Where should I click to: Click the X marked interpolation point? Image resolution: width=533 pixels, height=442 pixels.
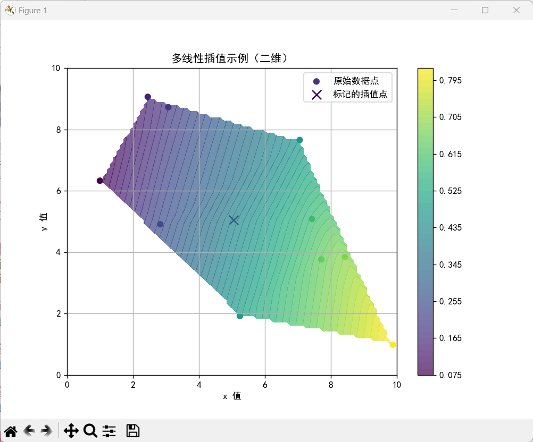click(234, 220)
